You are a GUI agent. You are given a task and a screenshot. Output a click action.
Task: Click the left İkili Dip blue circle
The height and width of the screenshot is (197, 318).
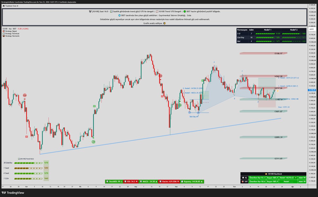click(x=189, y=112)
